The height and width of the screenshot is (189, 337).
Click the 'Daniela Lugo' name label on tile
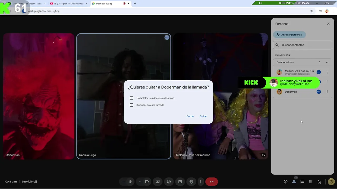tap(87, 155)
